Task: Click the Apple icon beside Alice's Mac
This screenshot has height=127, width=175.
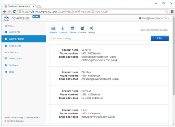Action: tap(6, 46)
